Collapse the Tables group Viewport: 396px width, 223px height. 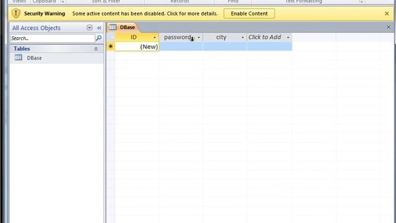(96, 49)
